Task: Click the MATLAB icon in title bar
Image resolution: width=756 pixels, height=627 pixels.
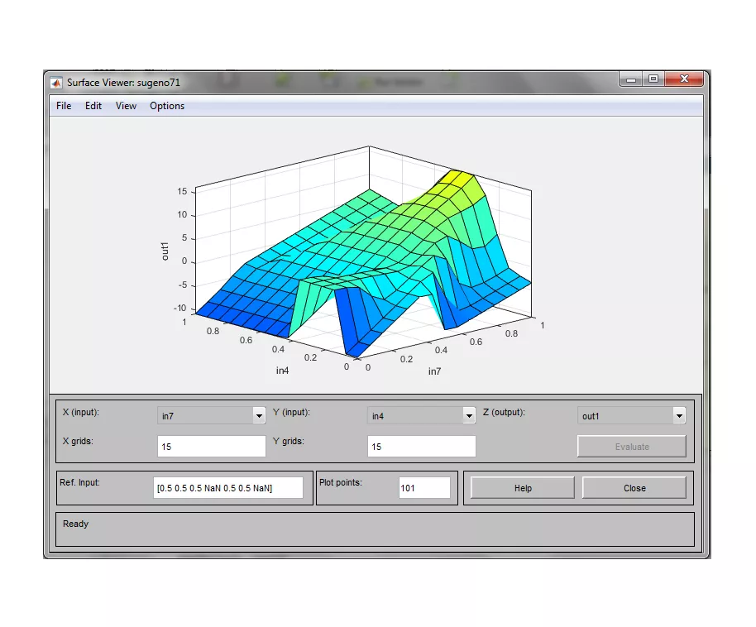Action: point(56,83)
